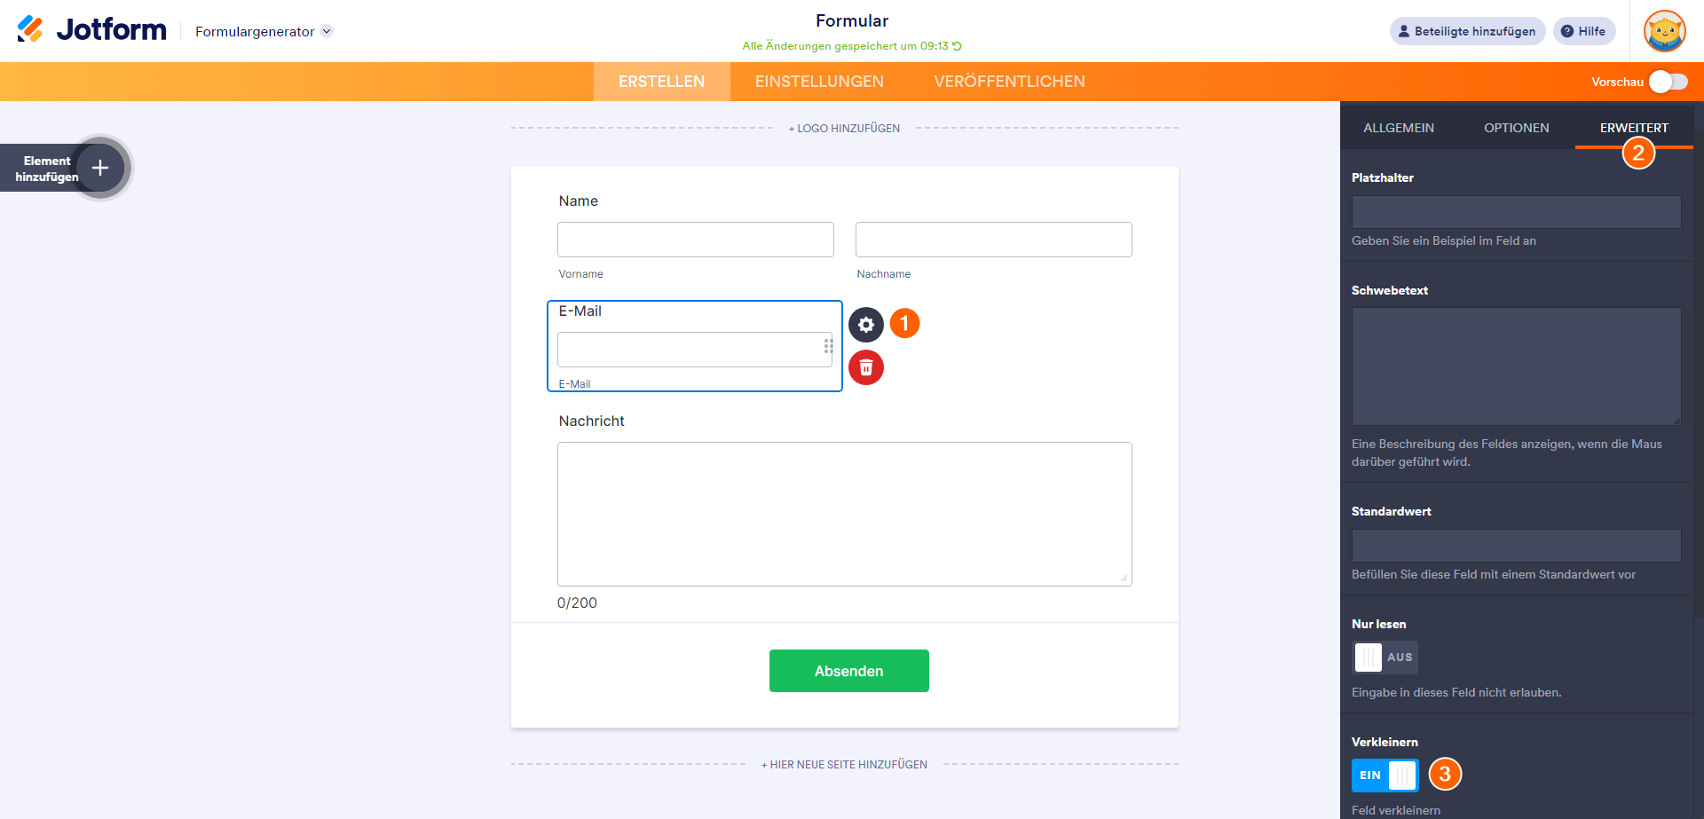The height and width of the screenshot is (819, 1704).
Task: Click the green Absenden button
Action: point(848,671)
